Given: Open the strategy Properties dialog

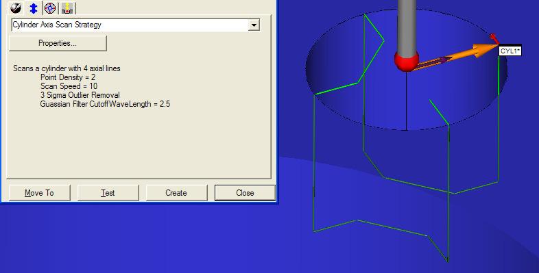Looking at the screenshot, I should point(58,43).
